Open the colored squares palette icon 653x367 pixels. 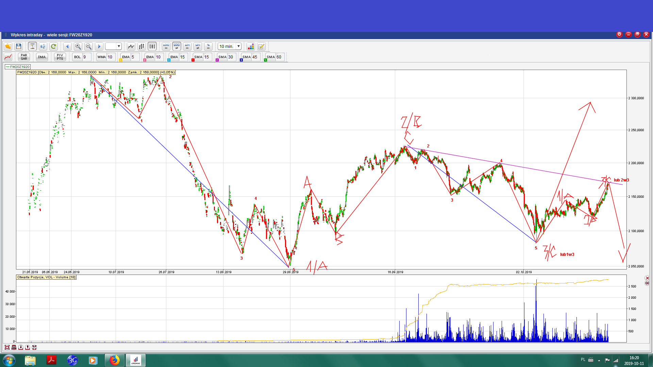251,46
